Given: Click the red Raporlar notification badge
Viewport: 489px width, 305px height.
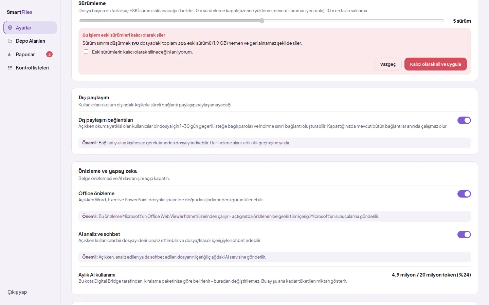Looking at the screenshot, I should 49,54.
